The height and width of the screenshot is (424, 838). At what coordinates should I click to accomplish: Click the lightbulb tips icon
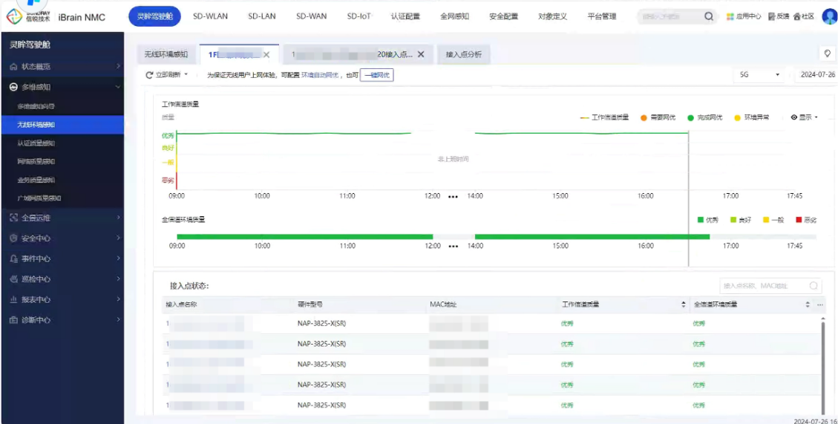coord(826,54)
